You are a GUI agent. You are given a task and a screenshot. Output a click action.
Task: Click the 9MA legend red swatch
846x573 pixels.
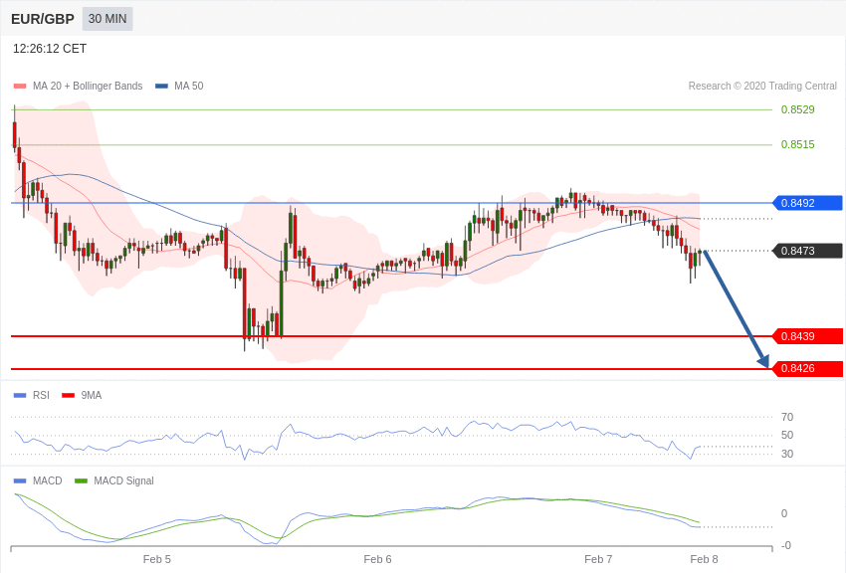pyautogui.click(x=68, y=396)
